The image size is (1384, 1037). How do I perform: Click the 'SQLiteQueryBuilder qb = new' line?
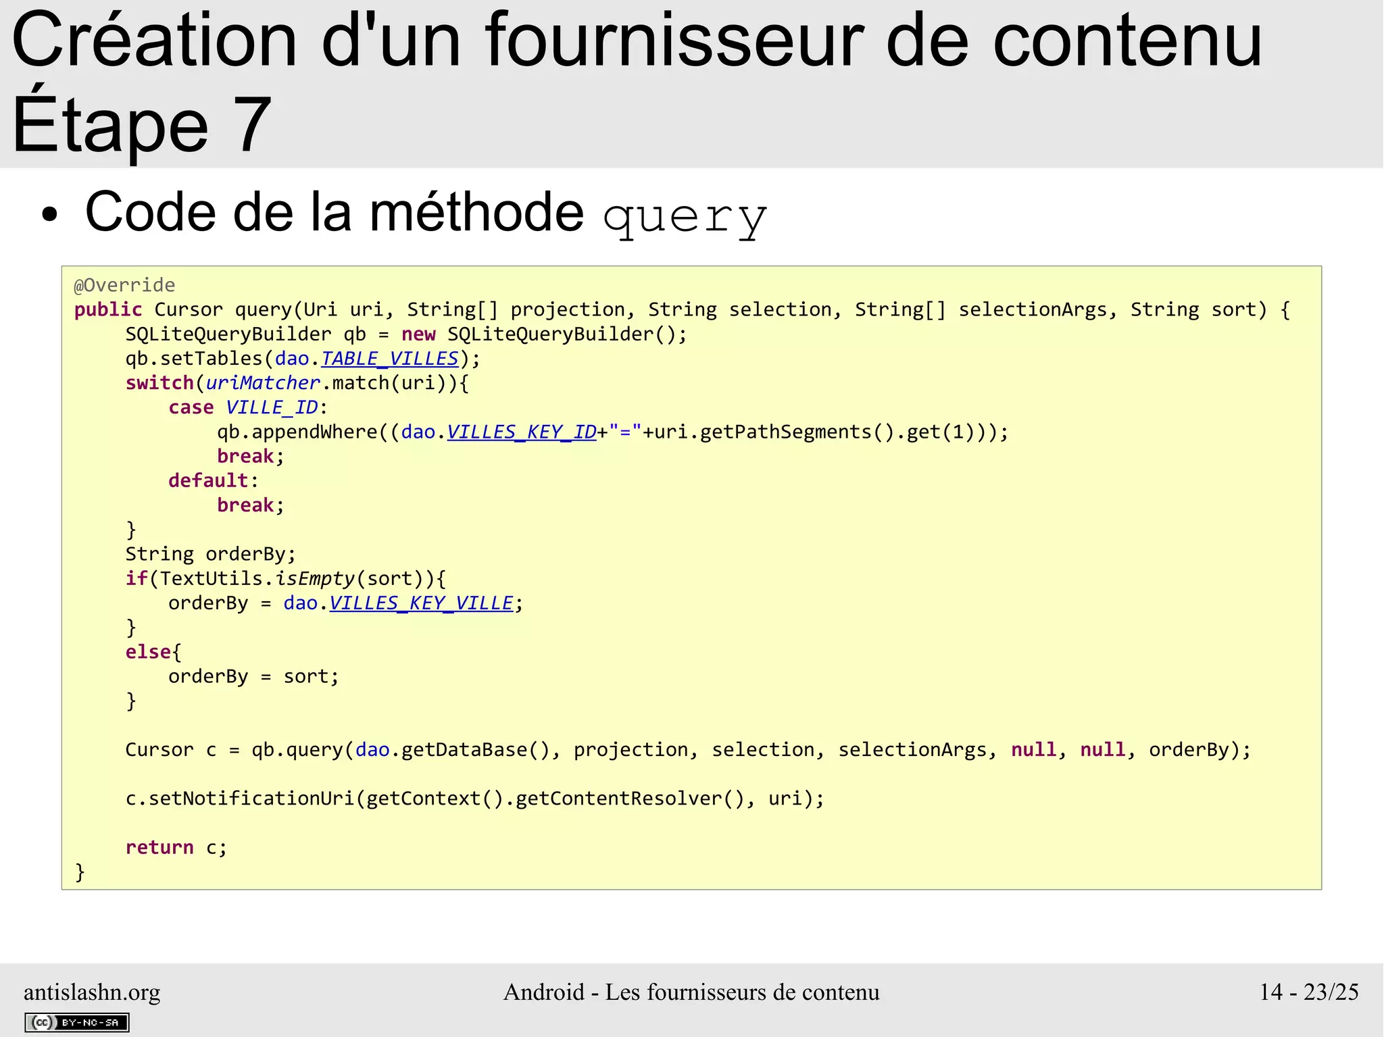[406, 334]
